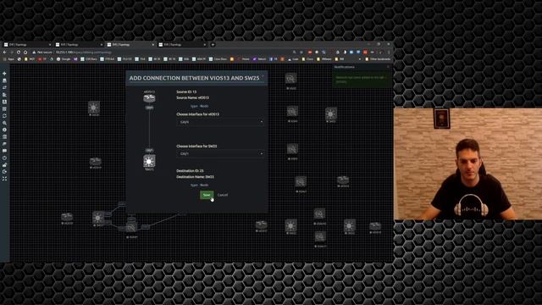542x305 pixels.
Task: Open the Pictures sidebar icon
Action: coord(4,102)
